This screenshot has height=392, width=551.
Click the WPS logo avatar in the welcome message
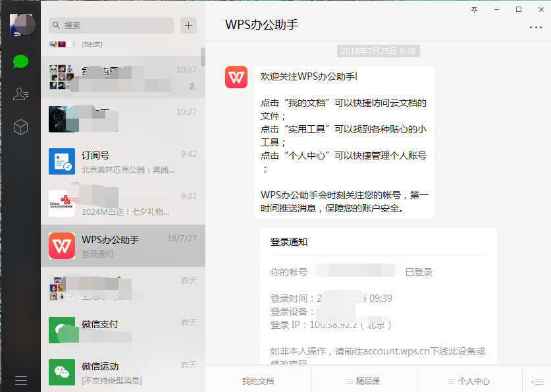[x=236, y=78]
